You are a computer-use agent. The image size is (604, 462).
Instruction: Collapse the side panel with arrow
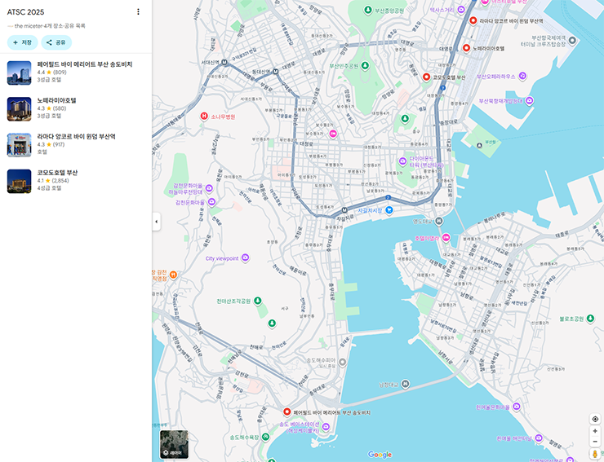point(156,222)
